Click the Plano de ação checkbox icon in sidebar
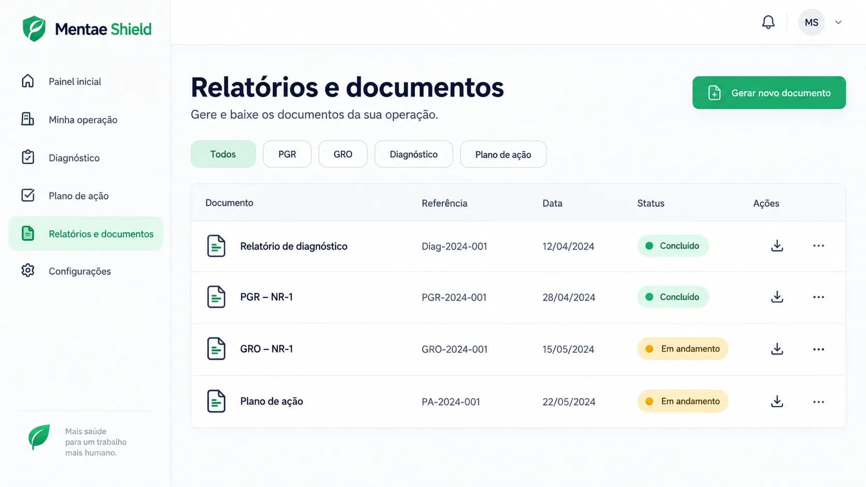Image resolution: width=866 pixels, height=487 pixels. tap(28, 195)
